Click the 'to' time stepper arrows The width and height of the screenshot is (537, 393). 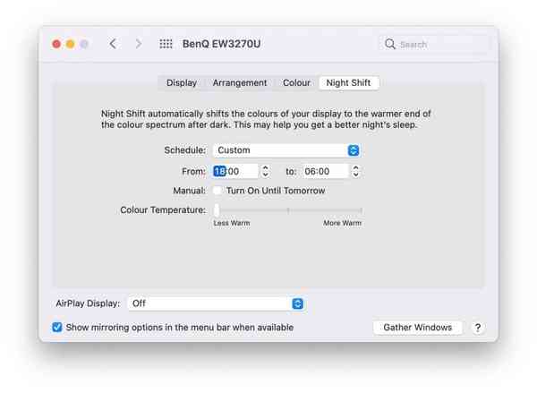tap(355, 171)
